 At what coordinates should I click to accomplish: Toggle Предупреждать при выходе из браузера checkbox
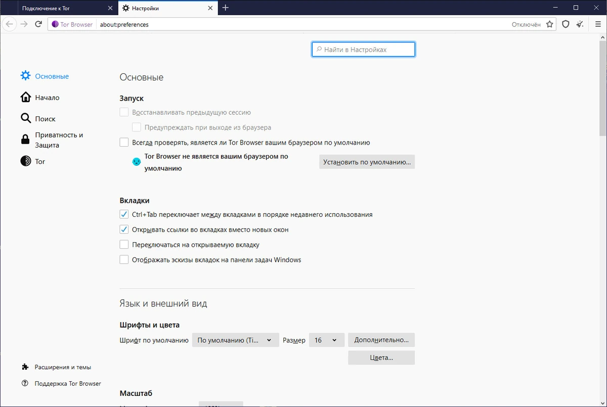[136, 127]
